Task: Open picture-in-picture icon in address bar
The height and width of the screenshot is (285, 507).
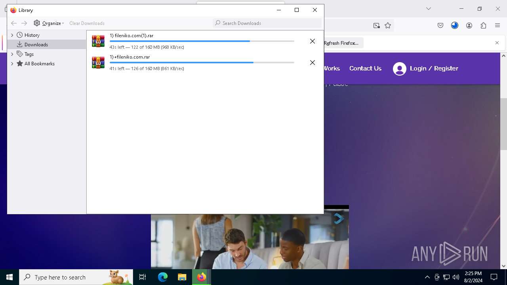Action: 377,26
